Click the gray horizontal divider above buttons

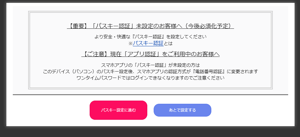tap(150, 95)
